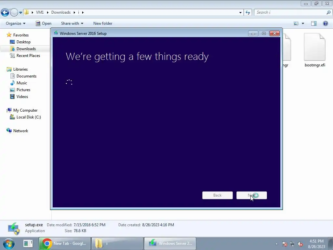Close the Windows Server 2016 Setup window

pyautogui.click(x=274, y=34)
